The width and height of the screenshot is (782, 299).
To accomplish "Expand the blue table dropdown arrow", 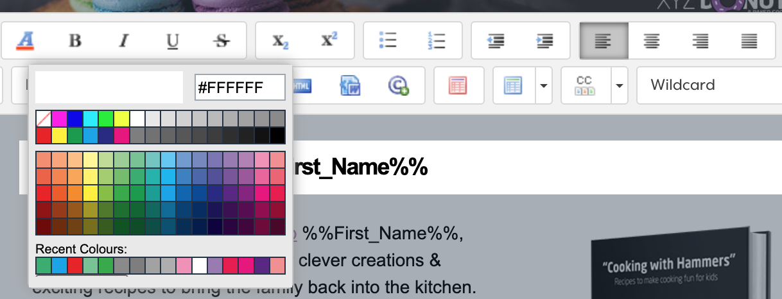I will [544, 85].
